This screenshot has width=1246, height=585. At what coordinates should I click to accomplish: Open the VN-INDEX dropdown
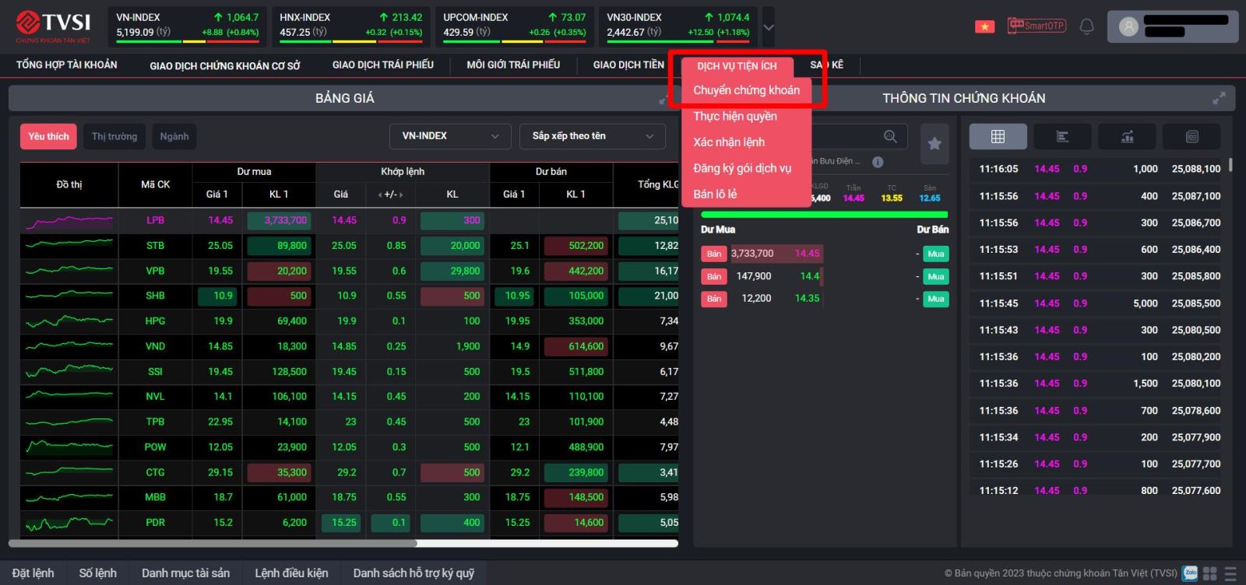click(x=449, y=136)
